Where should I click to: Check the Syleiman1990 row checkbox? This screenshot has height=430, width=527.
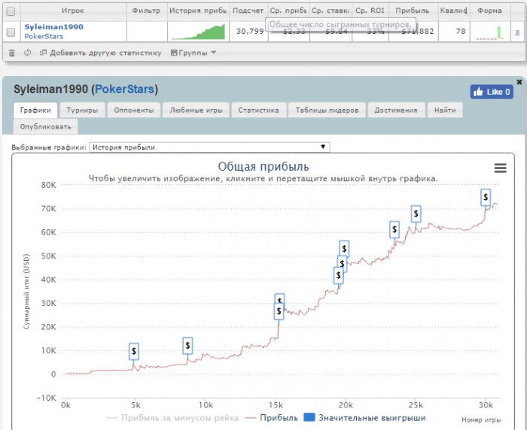click(x=11, y=32)
